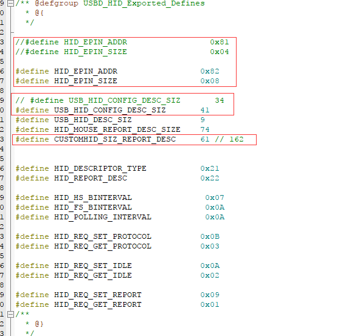Click HID_POLLING_INTERVAL macro name
Viewport: 343px width, 336px height.
click(102, 217)
